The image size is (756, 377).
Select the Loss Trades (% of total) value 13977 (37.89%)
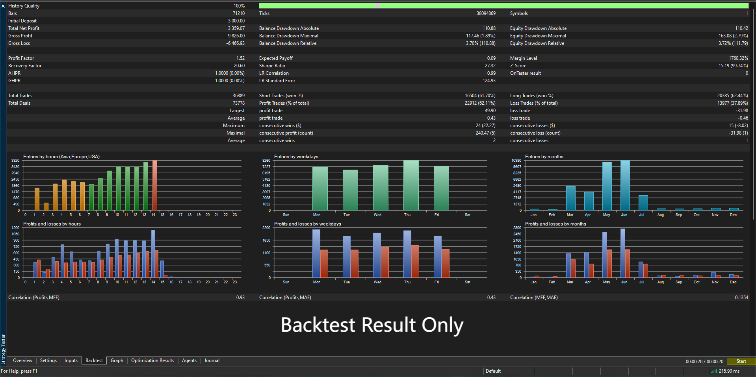[x=732, y=103]
